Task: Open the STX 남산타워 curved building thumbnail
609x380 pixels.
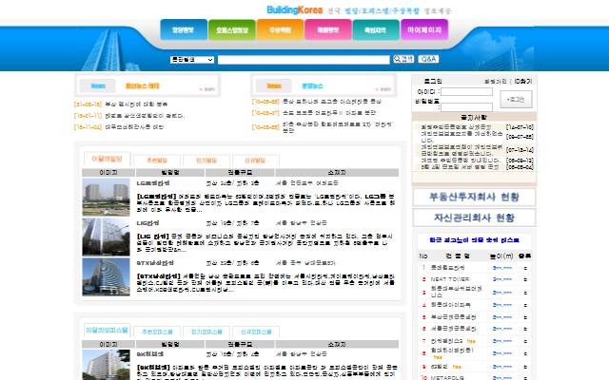Action: tap(106, 276)
